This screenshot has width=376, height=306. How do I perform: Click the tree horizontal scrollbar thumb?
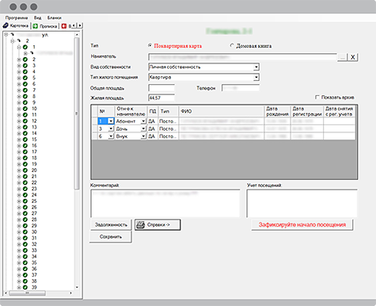tap(27, 293)
